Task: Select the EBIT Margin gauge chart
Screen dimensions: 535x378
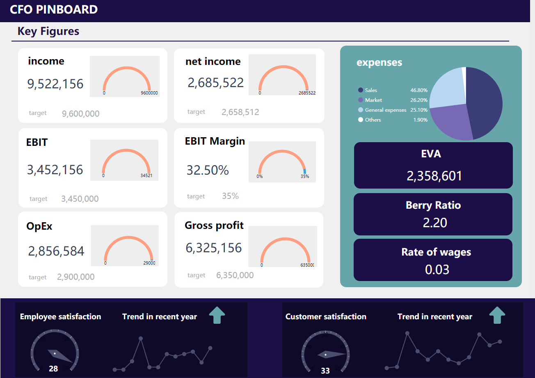Action: tap(282, 162)
